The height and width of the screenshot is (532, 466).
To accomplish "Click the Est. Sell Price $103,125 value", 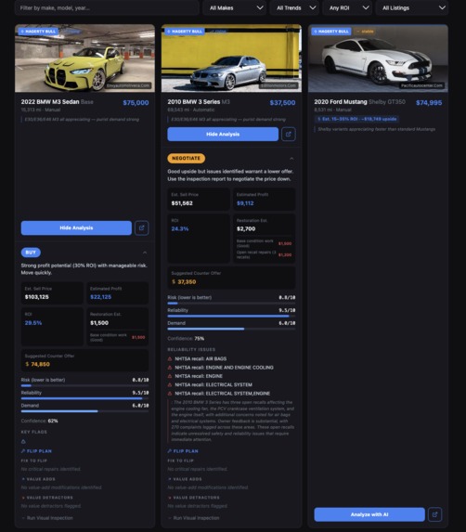I will pyautogui.click(x=36, y=297).
